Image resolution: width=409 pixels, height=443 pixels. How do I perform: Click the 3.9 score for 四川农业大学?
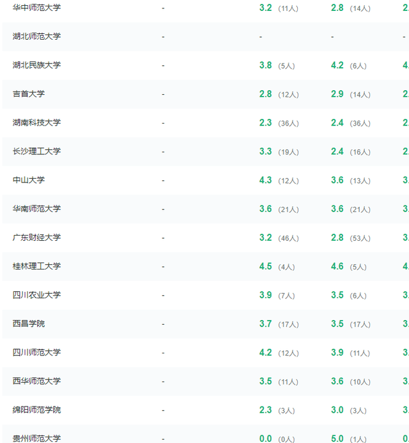[x=265, y=295]
